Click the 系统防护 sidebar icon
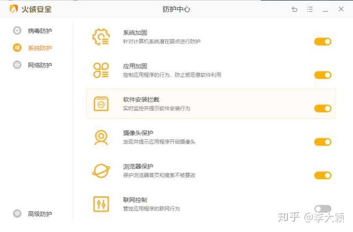Viewport: 353px width, 232px height. click(17, 48)
